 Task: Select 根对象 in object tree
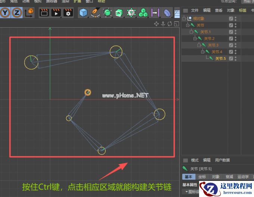199,19
